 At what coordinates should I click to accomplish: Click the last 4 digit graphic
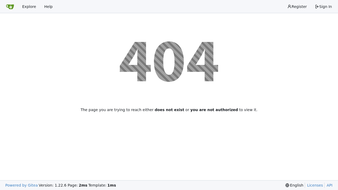coord(203,61)
